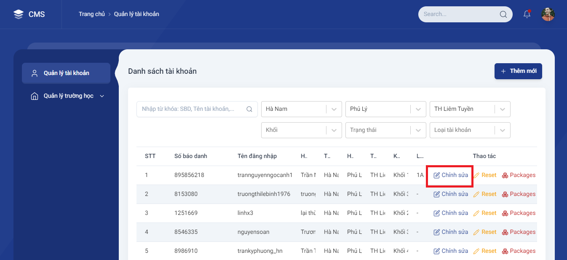567x260 pixels.
Task: Open the Phú Lý district dropdown
Action: (x=386, y=109)
